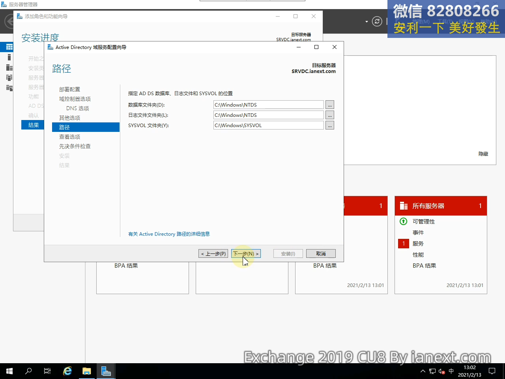Click the SYSVOL folder path field

tap(268, 125)
